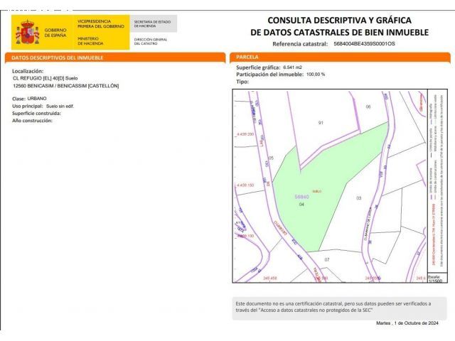Click the 'URBANO' class value
Screen dimensions: 455x341
[x=37, y=99]
